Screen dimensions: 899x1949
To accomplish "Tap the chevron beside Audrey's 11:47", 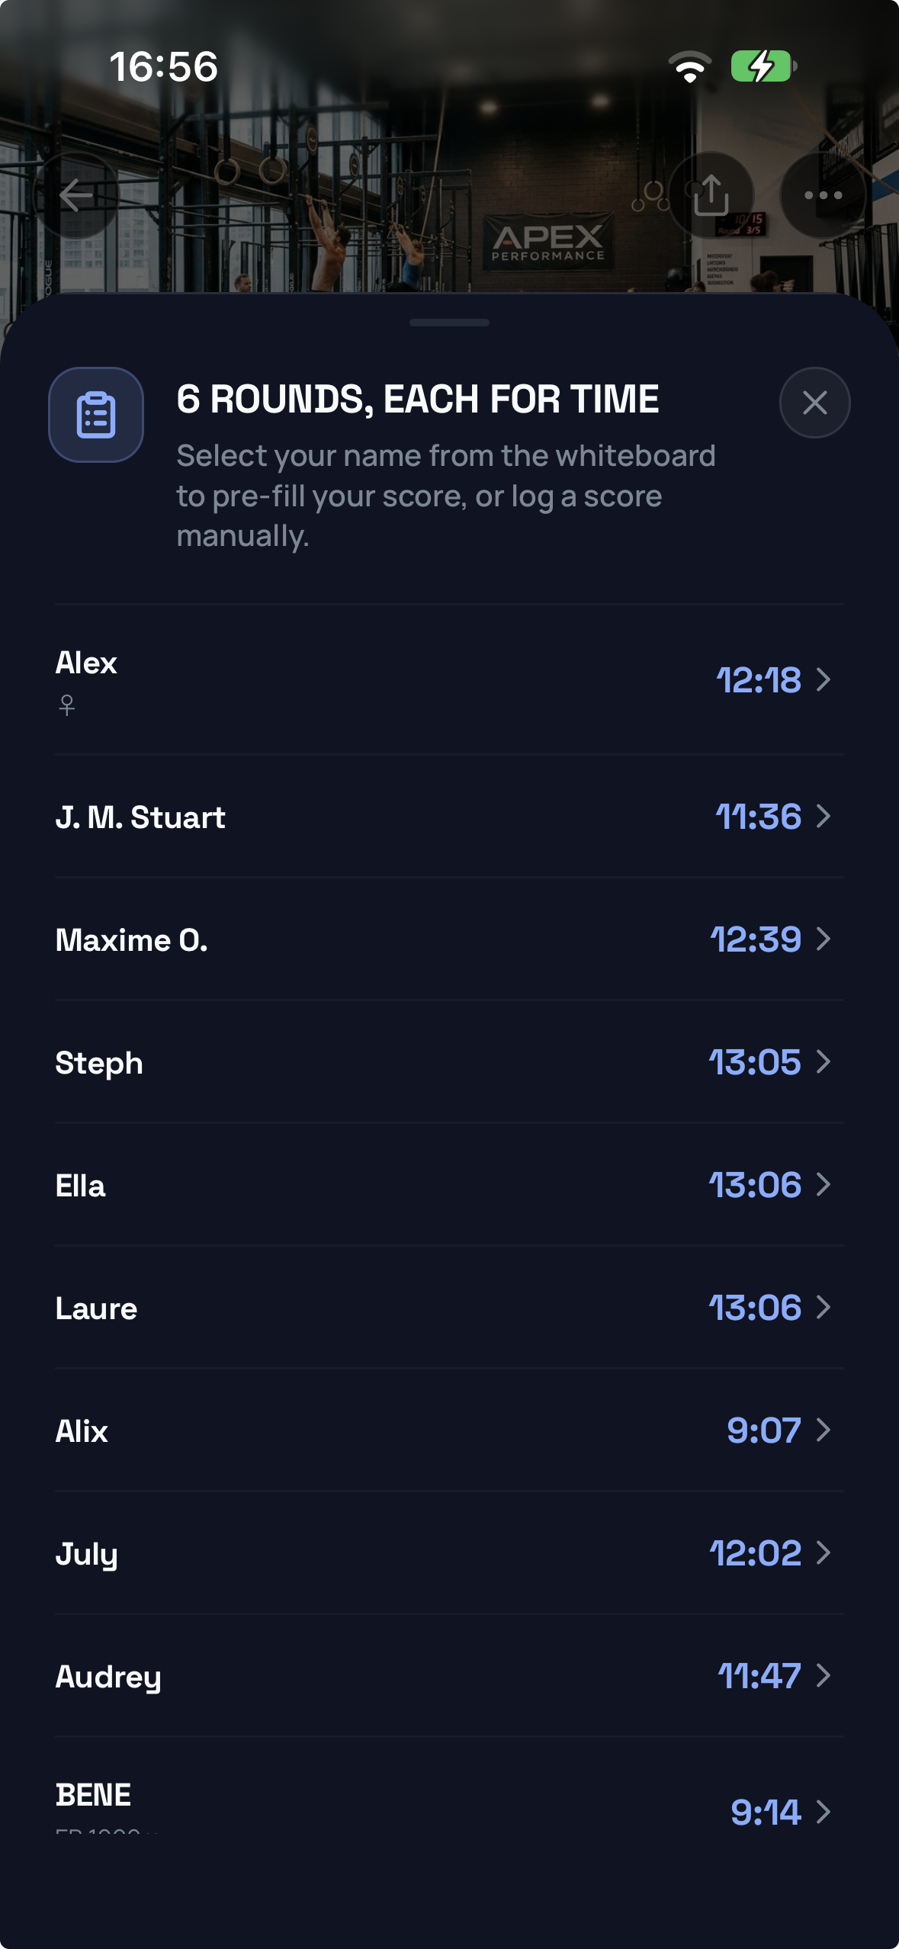I will pos(823,1675).
